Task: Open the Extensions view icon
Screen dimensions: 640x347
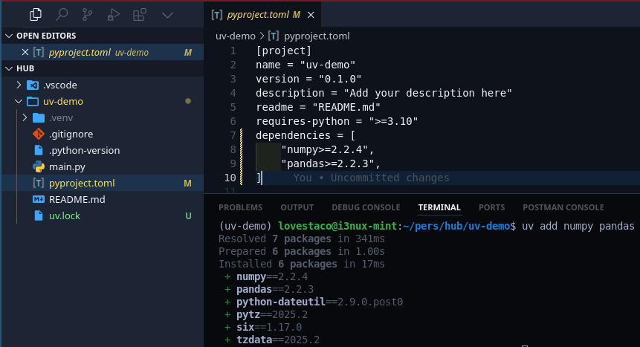Action: click(x=139, y=15)
